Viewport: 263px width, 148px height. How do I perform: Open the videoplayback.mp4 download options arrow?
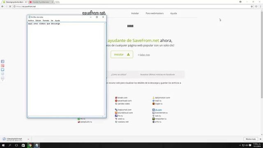28,139
